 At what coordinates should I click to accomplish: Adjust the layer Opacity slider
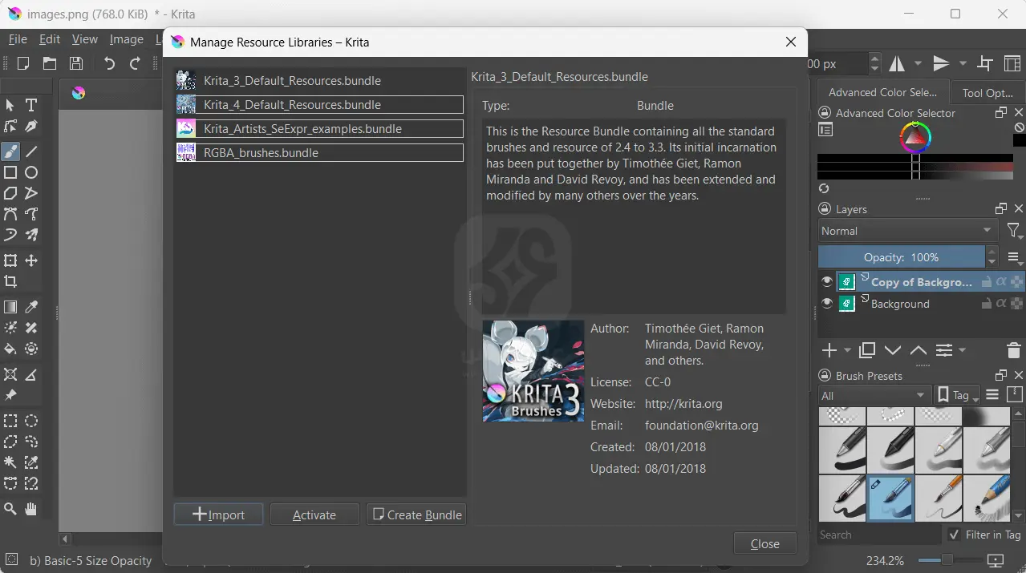(901, 257)
